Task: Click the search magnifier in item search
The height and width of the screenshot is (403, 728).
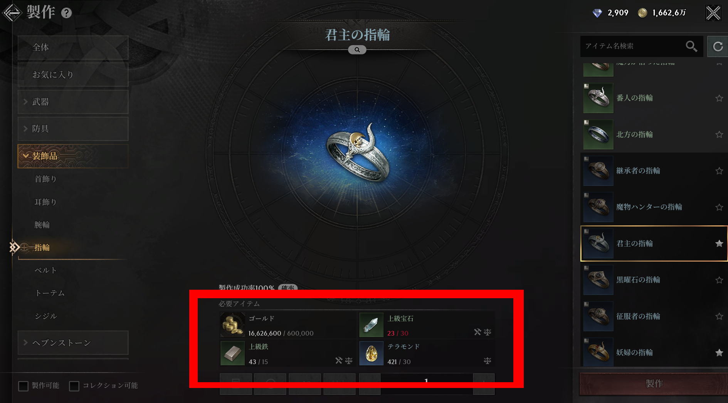Action: [691, 46]
